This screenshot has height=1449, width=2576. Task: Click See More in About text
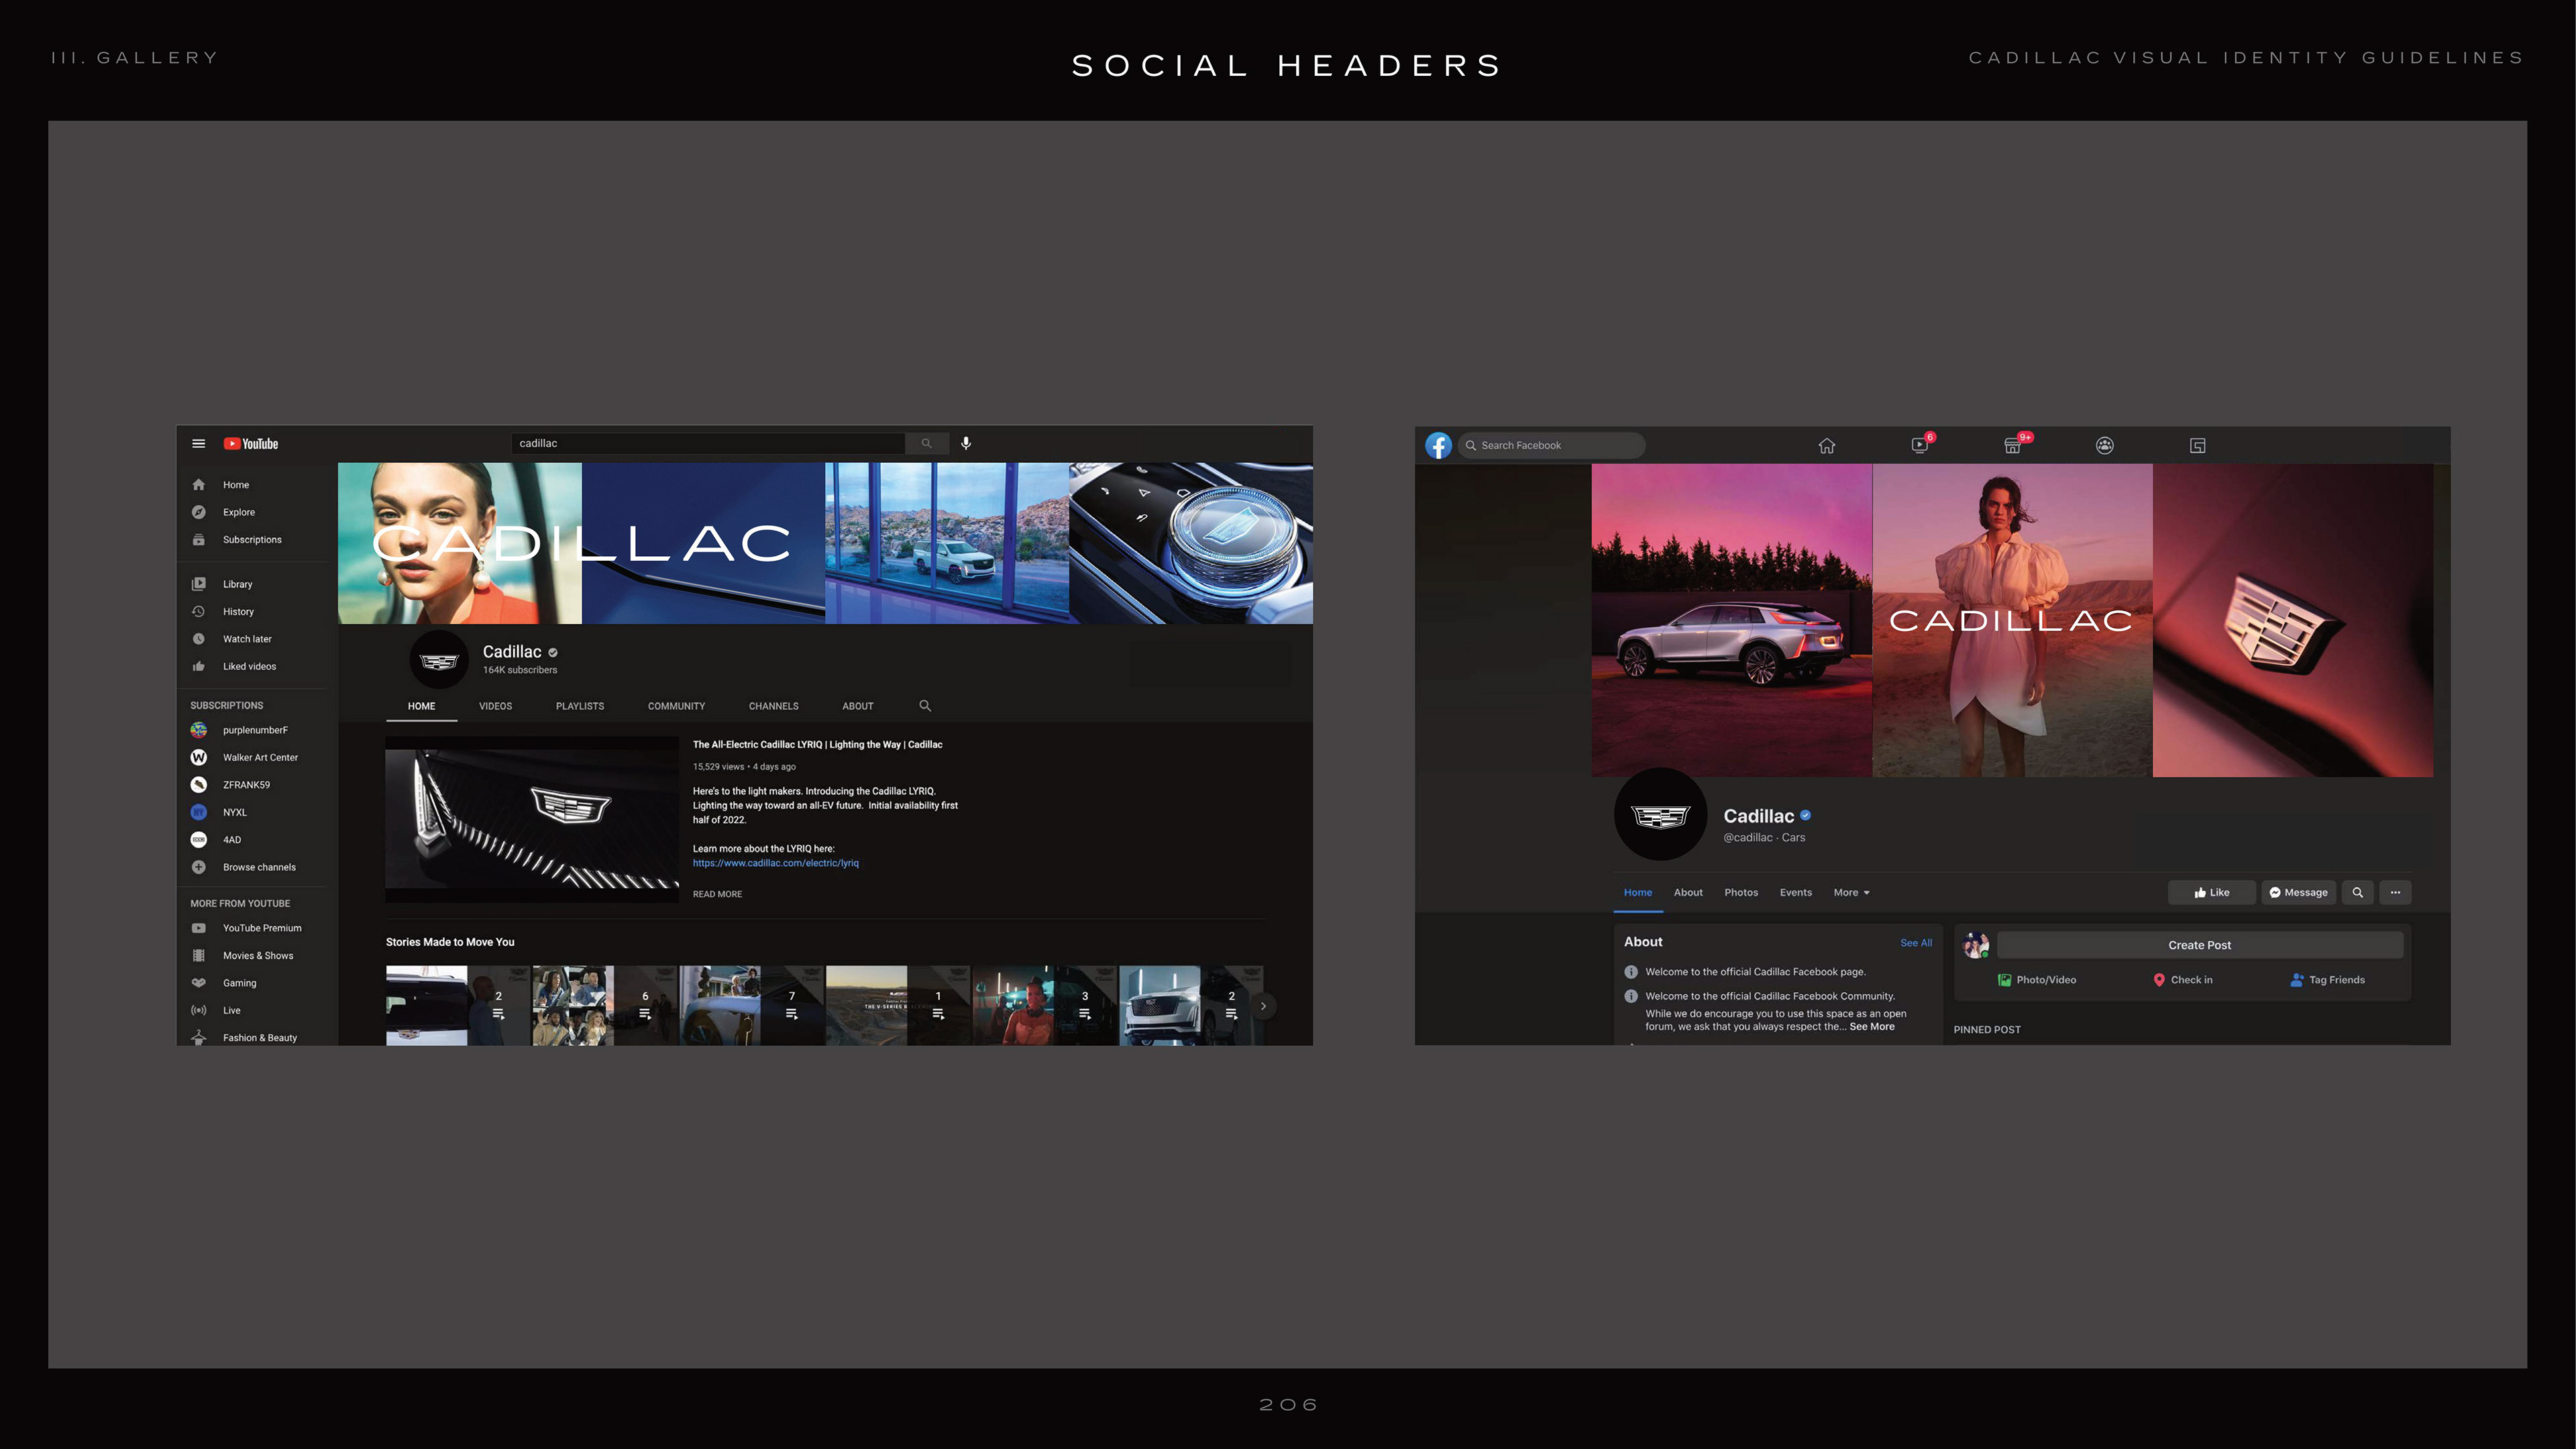click(1871, 1027)
